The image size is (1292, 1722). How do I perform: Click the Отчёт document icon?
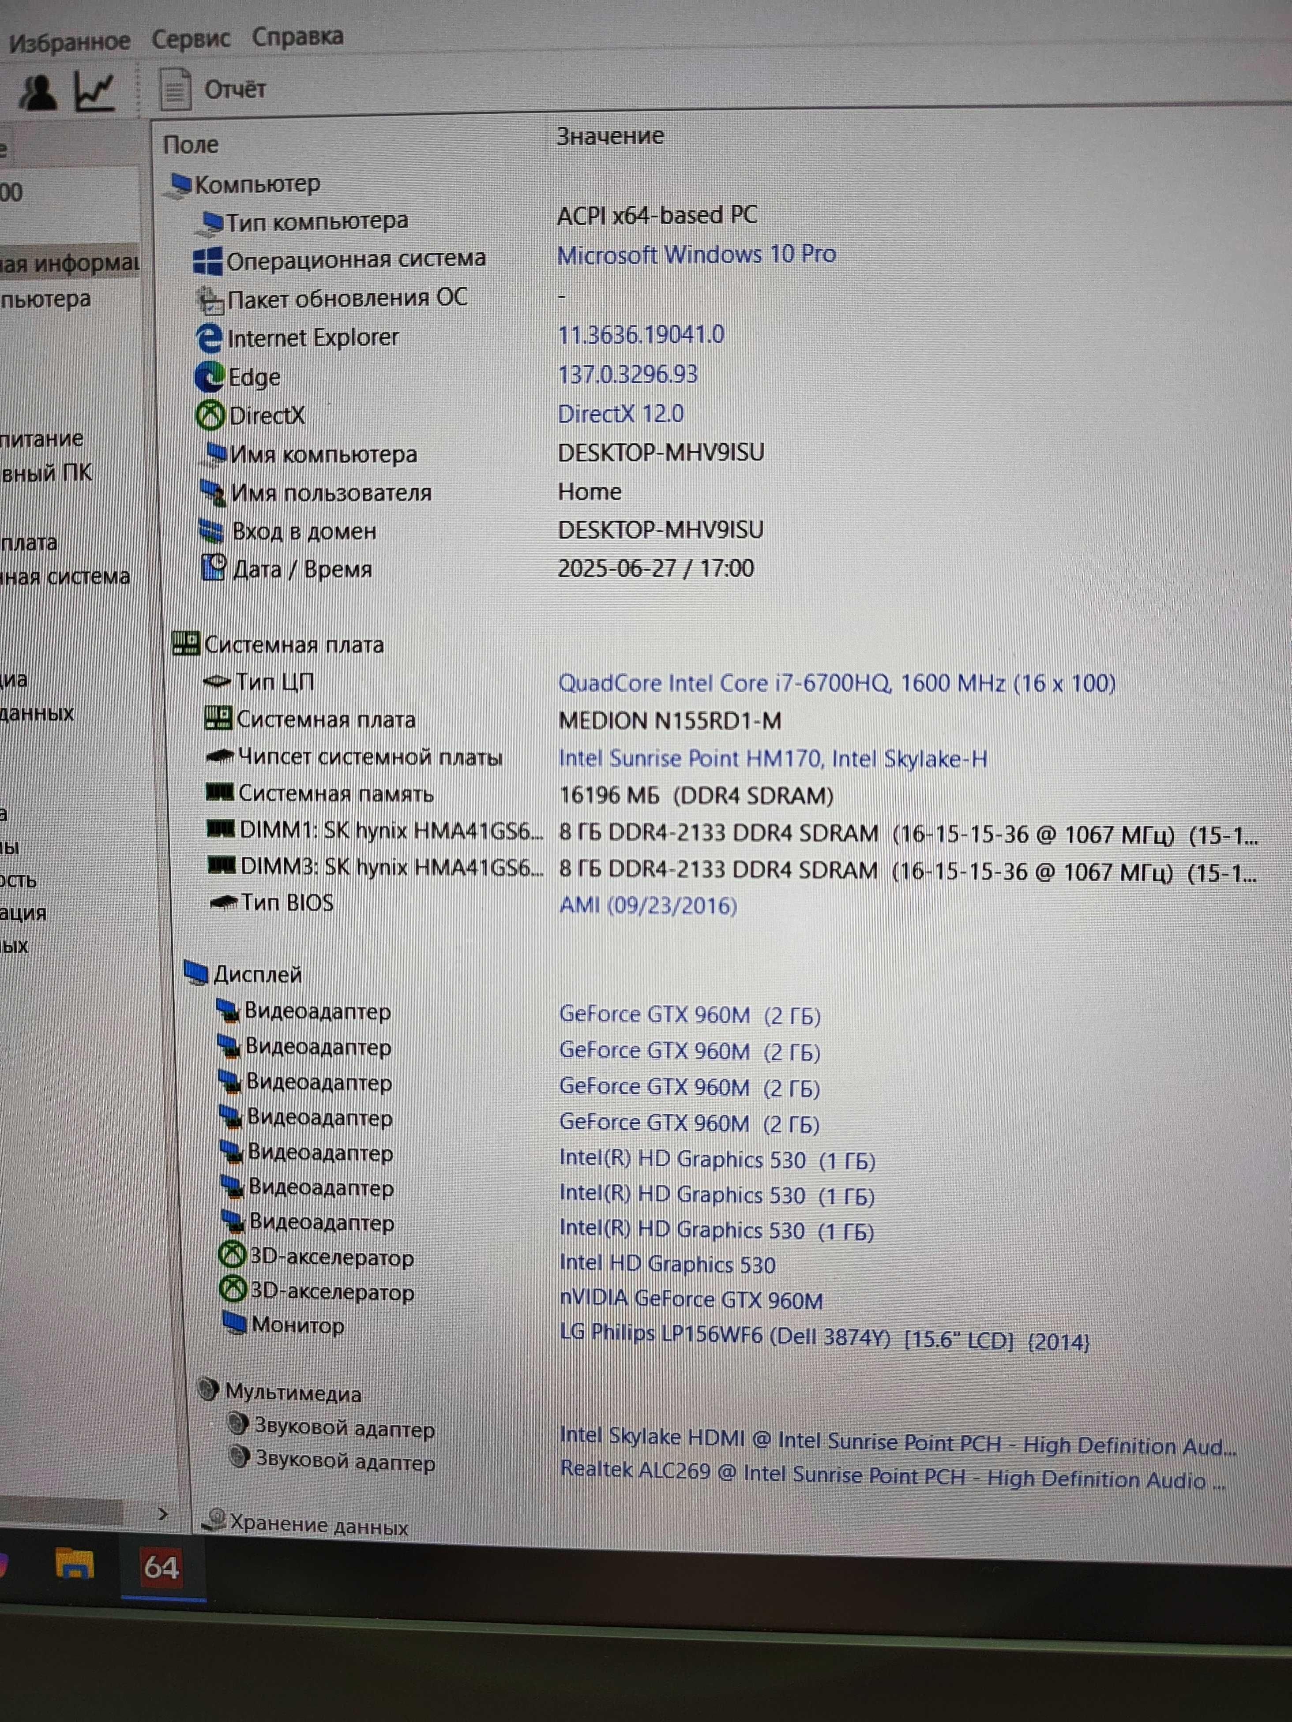[175, 89]
